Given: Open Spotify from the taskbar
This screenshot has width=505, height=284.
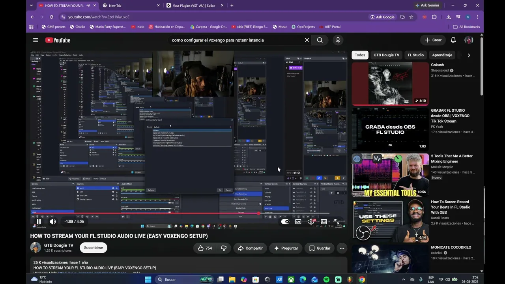Looking at the screenshot, I should pos(326,280).
